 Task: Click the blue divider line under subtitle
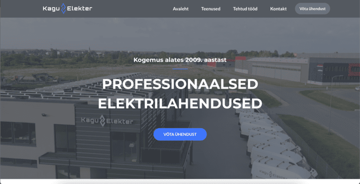coord(180,69)
